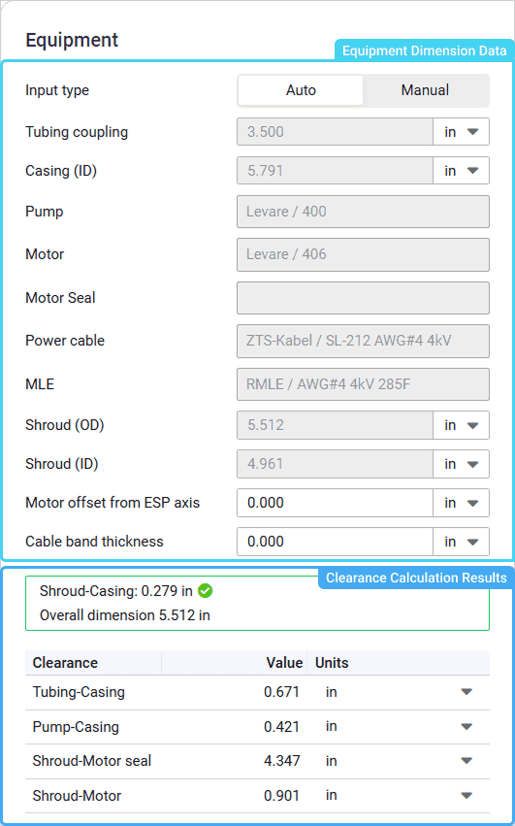Image resolution: width=515 pixels, height=826 pixels.
Task: Click the Pump Levare / 400 field
Action: coord(363,212)
